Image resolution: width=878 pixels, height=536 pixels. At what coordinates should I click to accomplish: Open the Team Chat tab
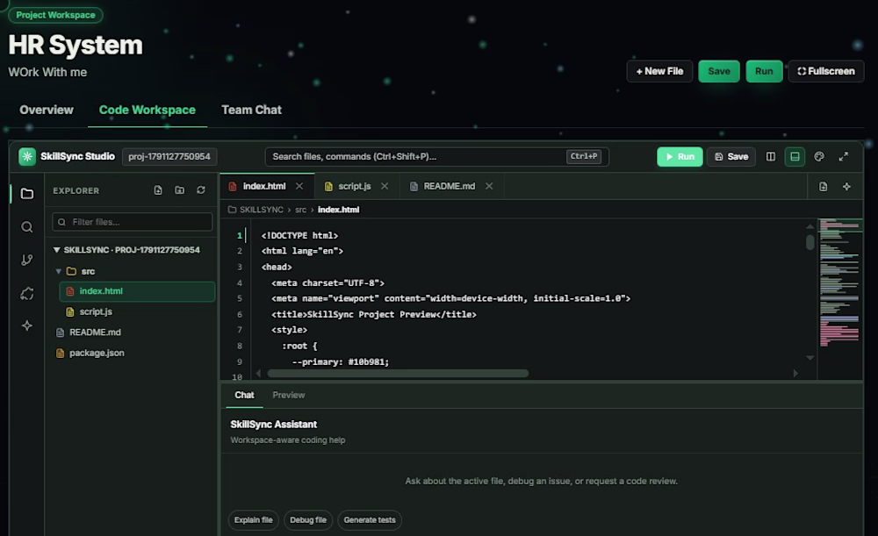[251, 110]
